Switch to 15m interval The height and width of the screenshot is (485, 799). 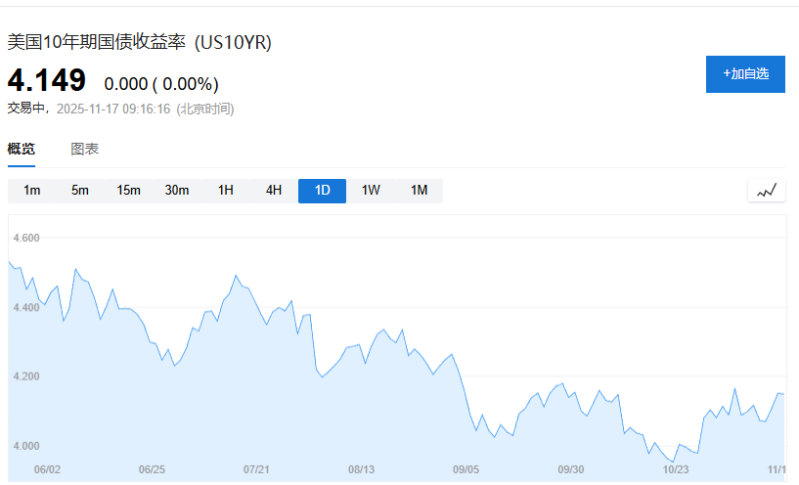click(128, 191)
